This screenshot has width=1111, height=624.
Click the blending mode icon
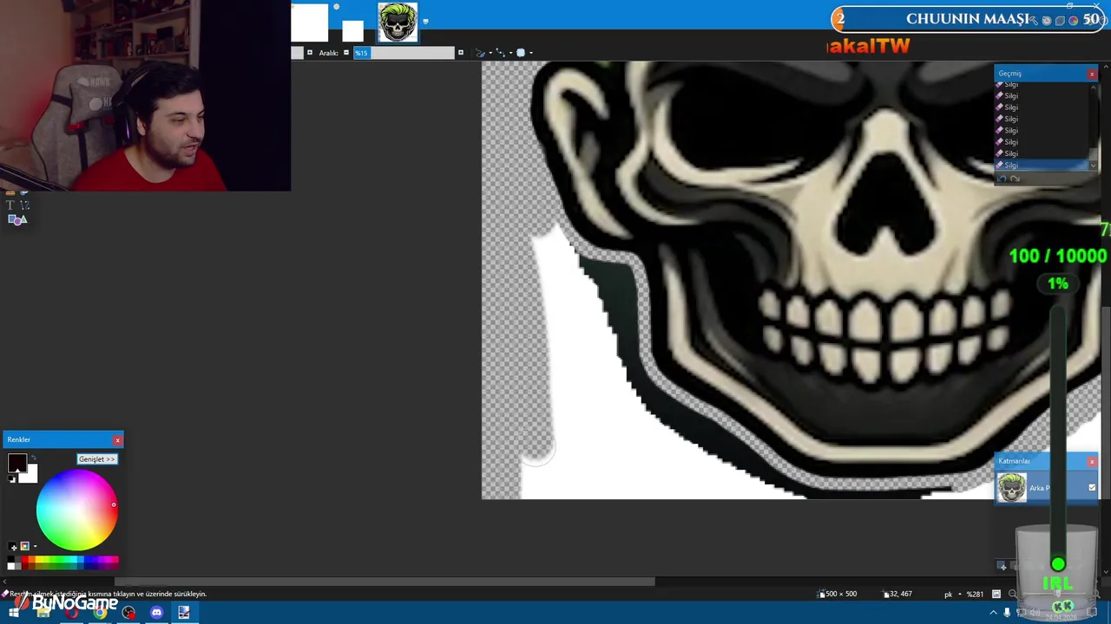pyautogui.click(x=501, y=53)
